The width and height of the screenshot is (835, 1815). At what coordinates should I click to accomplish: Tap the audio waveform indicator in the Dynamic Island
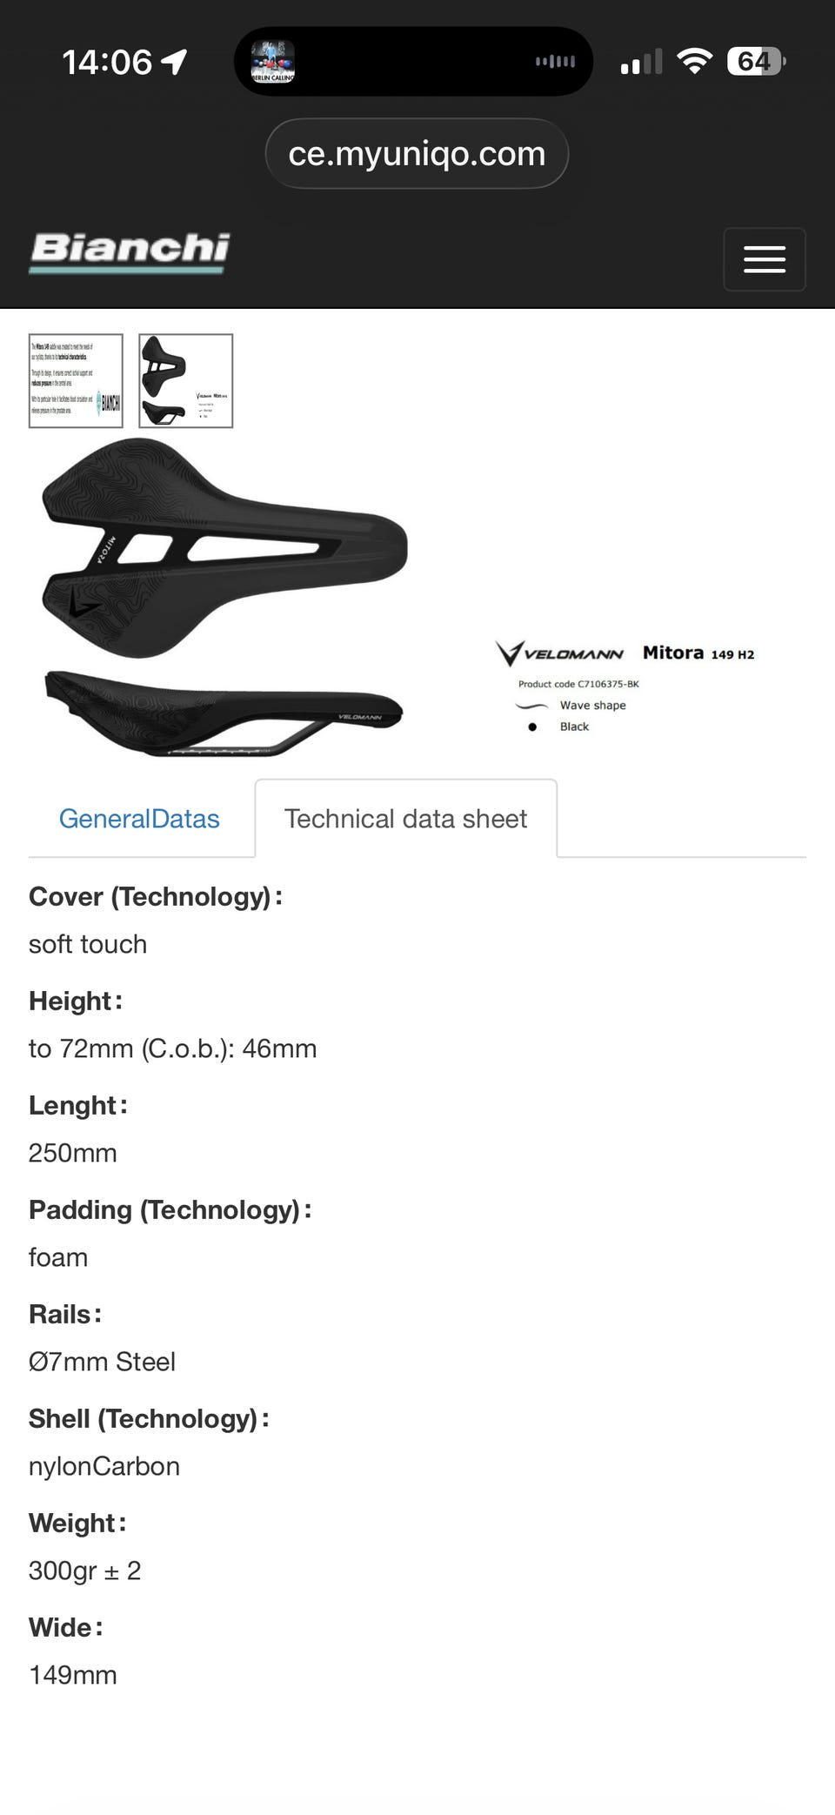coord(555,62)
